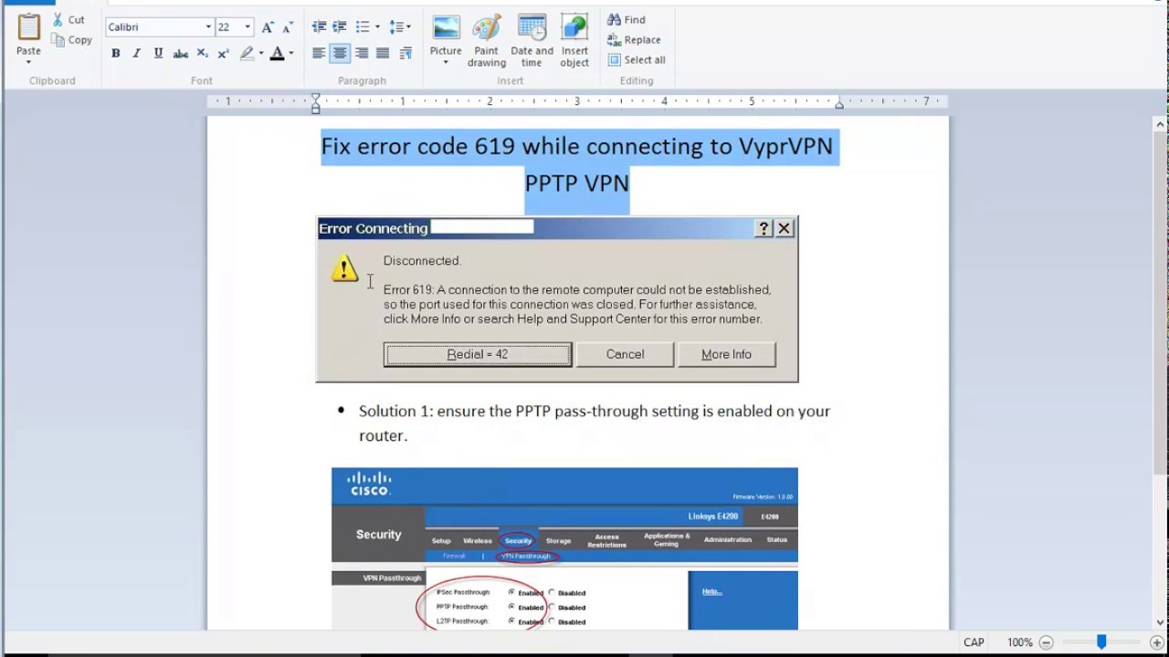
Task: Click the zoom slider handle
Action: pos(1101,642)
